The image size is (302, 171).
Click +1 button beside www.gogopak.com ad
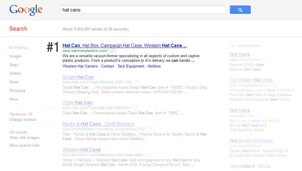coord(266,146)
